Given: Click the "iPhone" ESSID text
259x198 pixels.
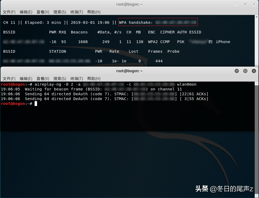Looking at the screenshot, I should coord(223,42).
